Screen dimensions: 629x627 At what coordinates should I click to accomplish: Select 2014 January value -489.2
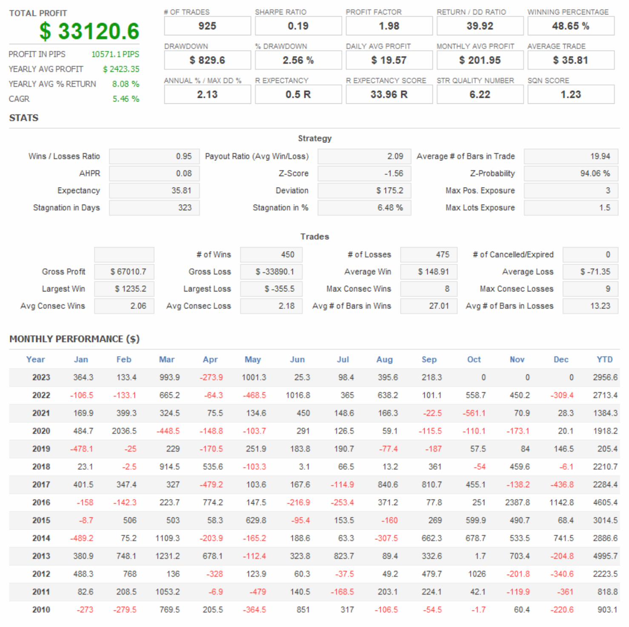point(82,538)
